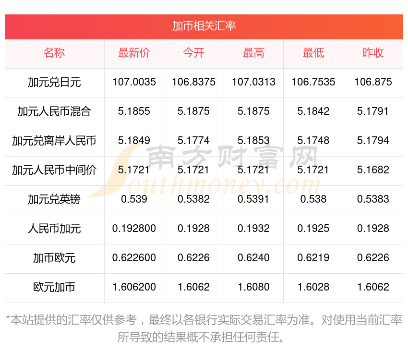Select high value 0.1932
This screenshot has height=352, width=408.
click(254, 229)
